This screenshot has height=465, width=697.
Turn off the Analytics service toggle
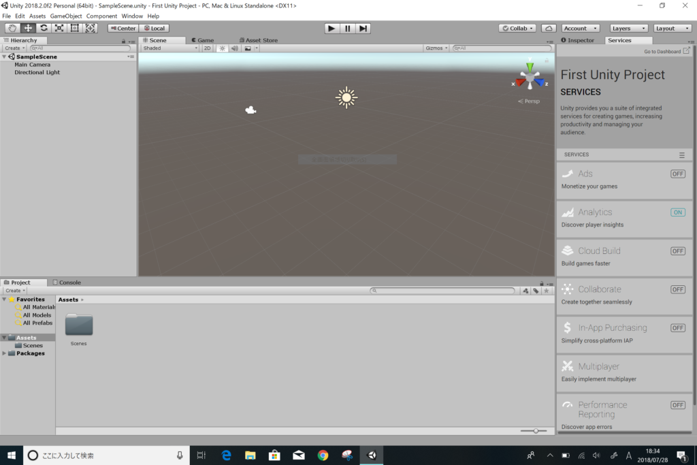pos(677,212)
